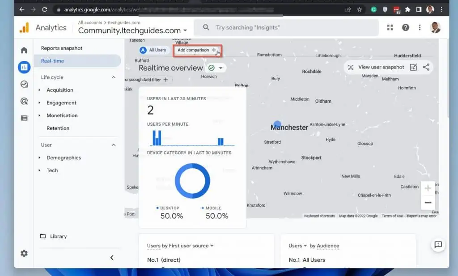This screenshot has width=458, height=276.
Task: Select the Reports bar chart icon
Action: click(24, 67)
